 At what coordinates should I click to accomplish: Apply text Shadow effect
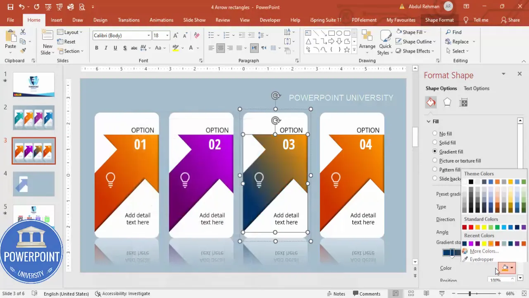coord(124,48)
